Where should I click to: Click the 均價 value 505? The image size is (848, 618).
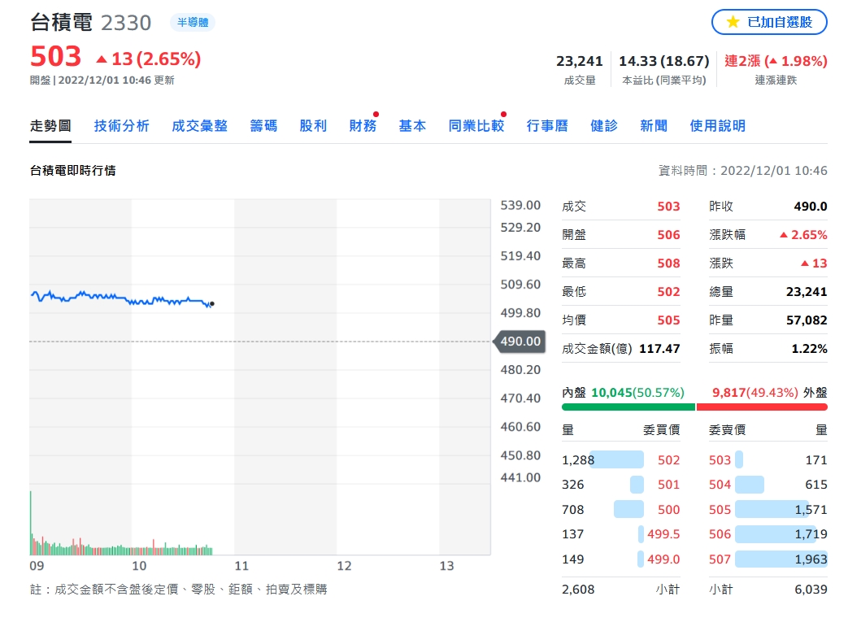tap(668, 320)
